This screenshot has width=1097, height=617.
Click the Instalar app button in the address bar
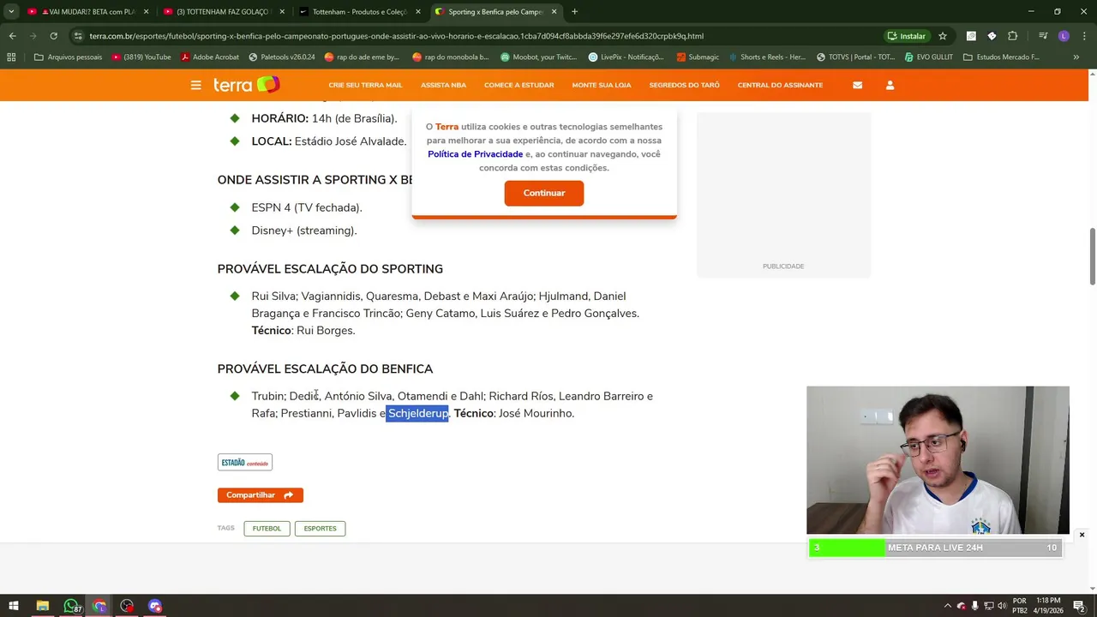[907, 36]
